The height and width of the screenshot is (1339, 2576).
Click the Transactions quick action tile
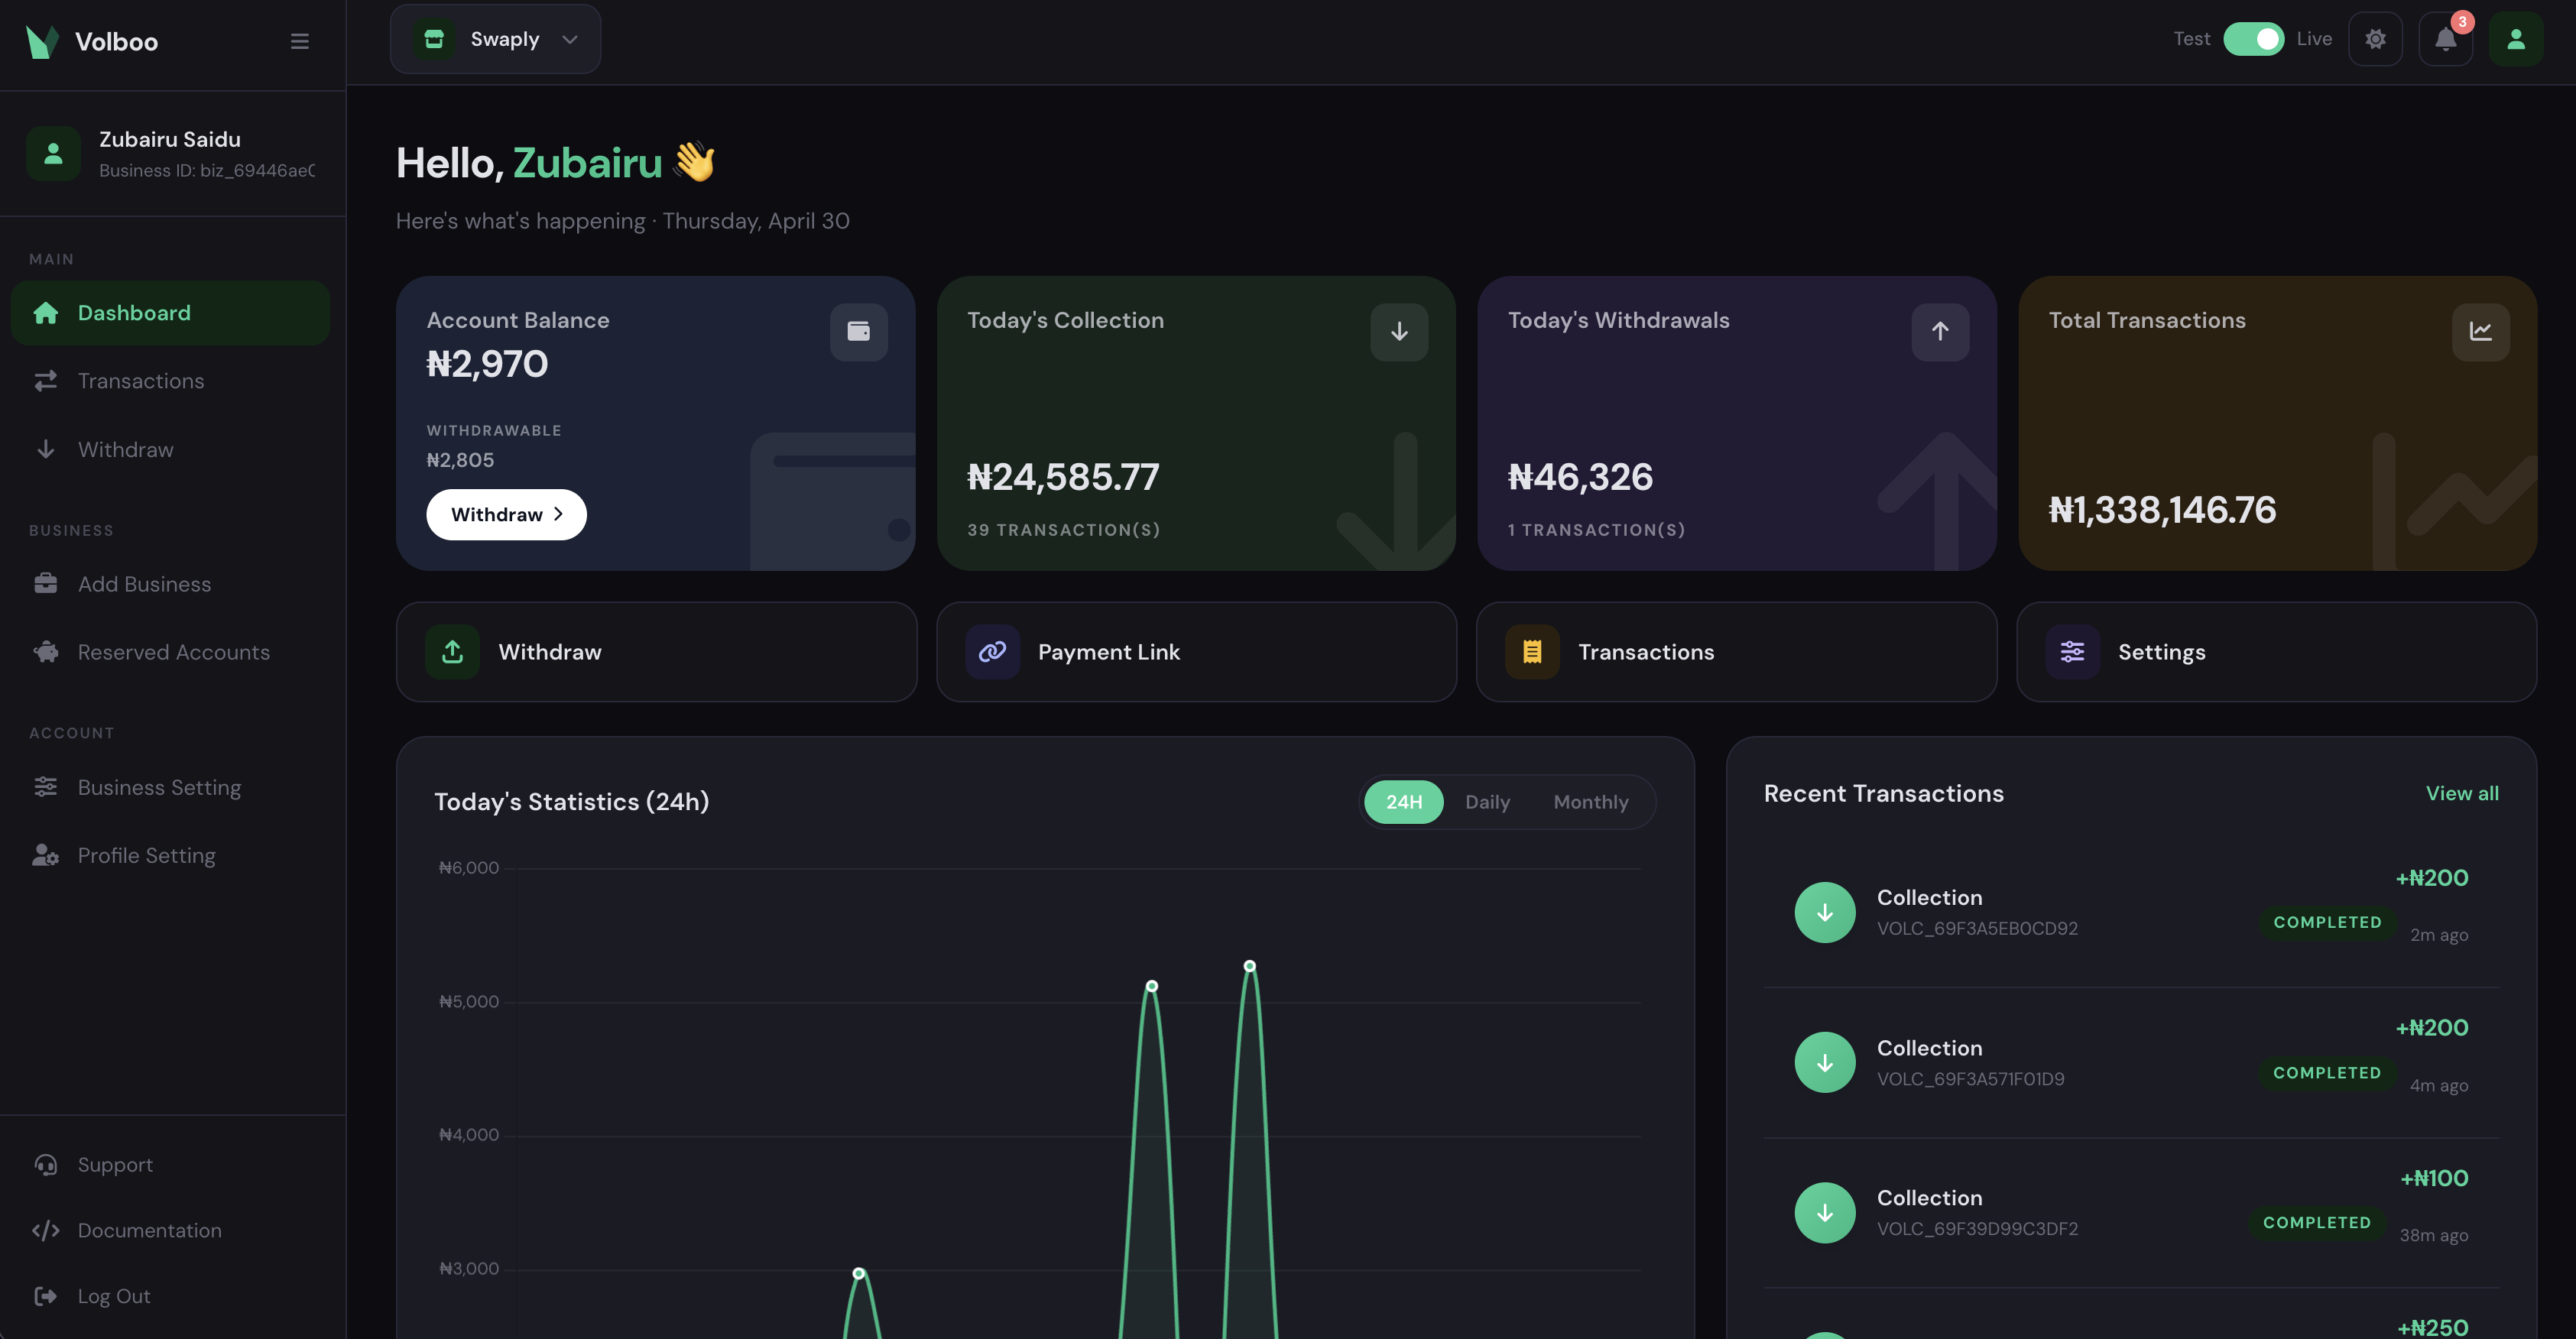(1736, 652)
